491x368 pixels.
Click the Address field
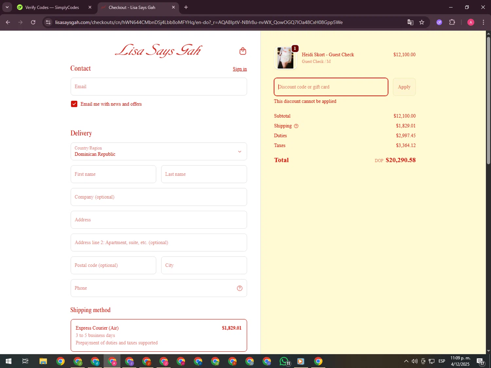pos(159,220)
